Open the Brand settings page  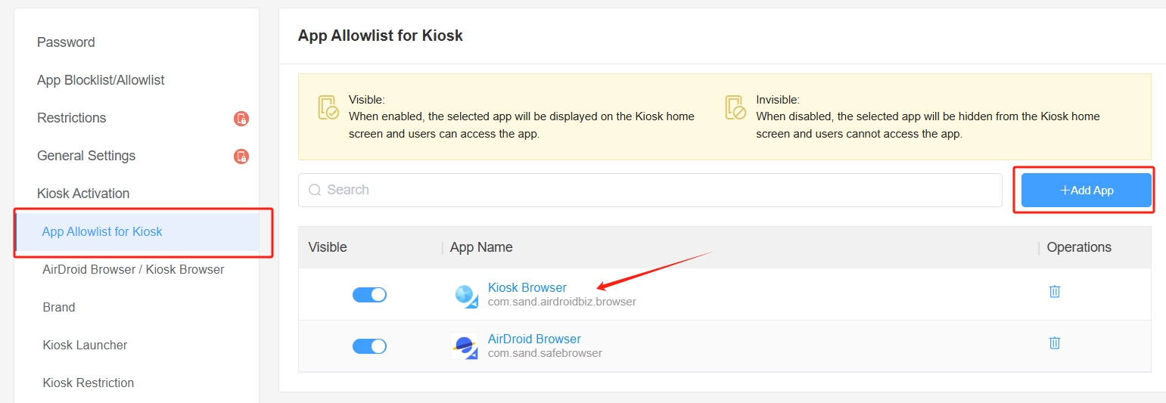[x=59, y=307]
